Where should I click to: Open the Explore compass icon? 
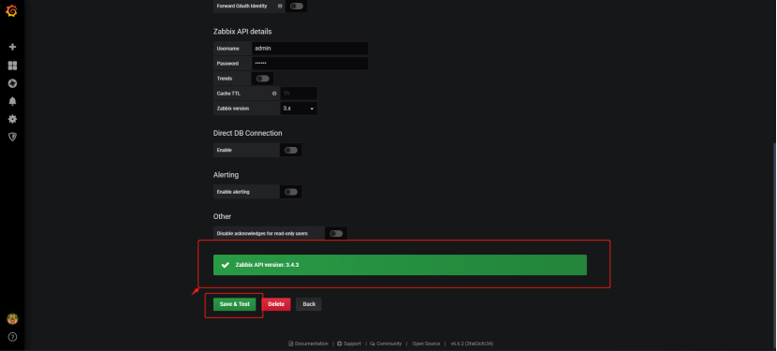tap(12, 83)
